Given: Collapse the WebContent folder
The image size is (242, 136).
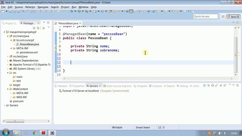Looking at the screenshot, I should click(x=8, y=89).
